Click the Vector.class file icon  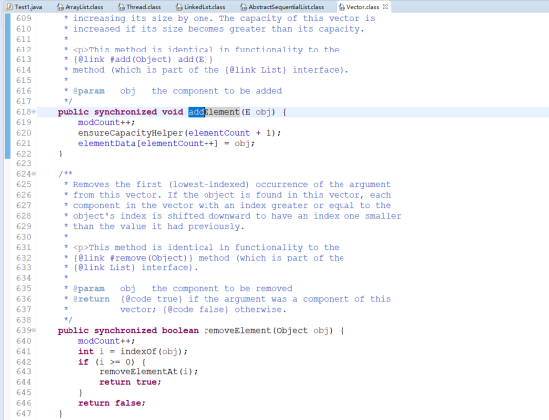coord(342,7)
